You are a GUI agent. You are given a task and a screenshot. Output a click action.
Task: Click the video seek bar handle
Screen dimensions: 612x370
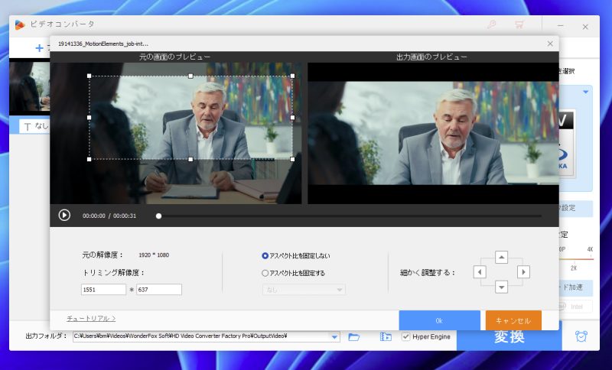pos(158,216)
